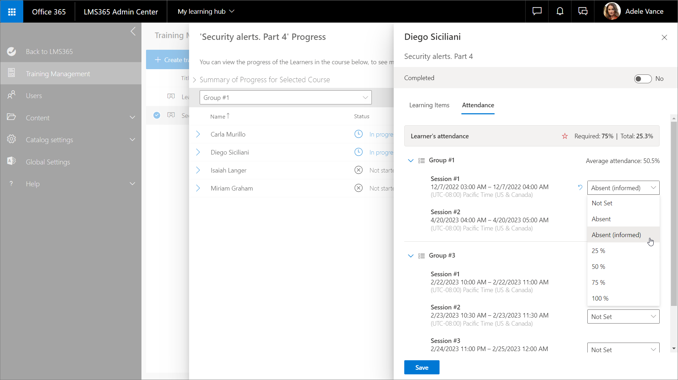This screenshot has width=678, height=380.
Task: Collapse the left sidebar with the arrow
Action: tap(133, 31)
